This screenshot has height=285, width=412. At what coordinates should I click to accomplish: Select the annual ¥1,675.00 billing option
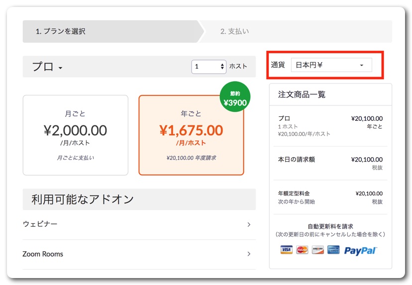click(191, 135)
